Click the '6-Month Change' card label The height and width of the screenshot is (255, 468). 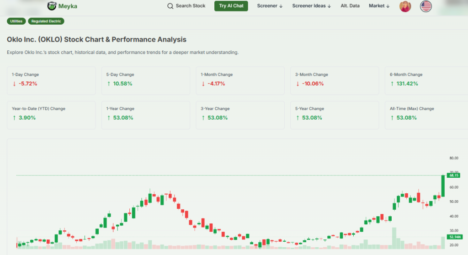pyautogui.click(x=406, y=74)
